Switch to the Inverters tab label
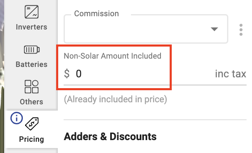Screen dimensions: 252x153 point(32,27)
